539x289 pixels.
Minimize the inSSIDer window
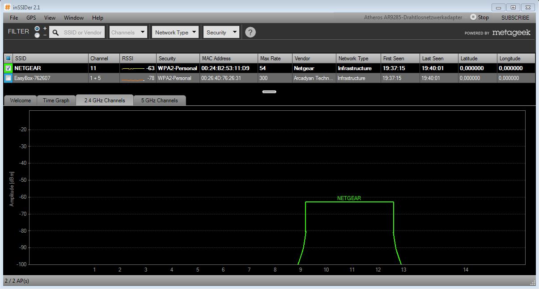tap(498, 7)
